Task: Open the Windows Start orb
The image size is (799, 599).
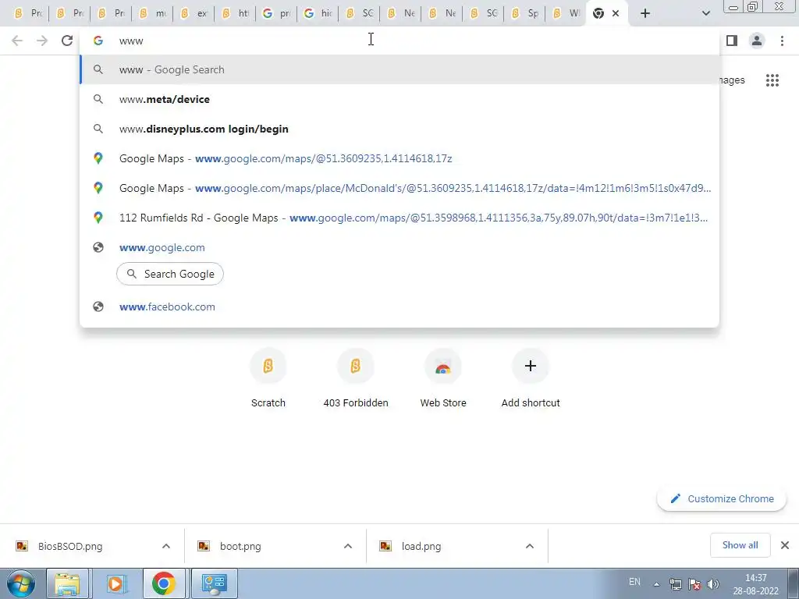Action: pyautogui.click(x=21, y=583)
